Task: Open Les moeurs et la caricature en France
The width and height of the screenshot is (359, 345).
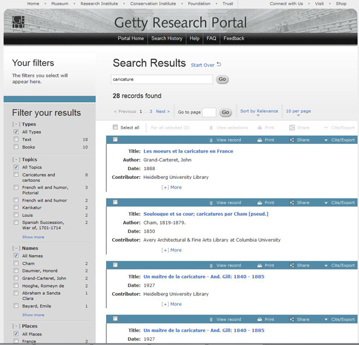Action: (x=188, y=151)
